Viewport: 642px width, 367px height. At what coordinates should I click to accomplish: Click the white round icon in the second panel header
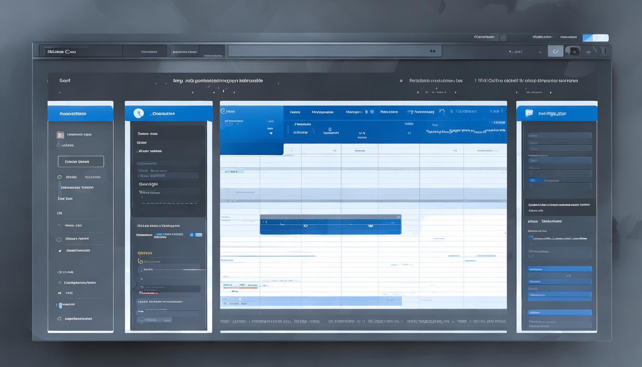(139, 113)
